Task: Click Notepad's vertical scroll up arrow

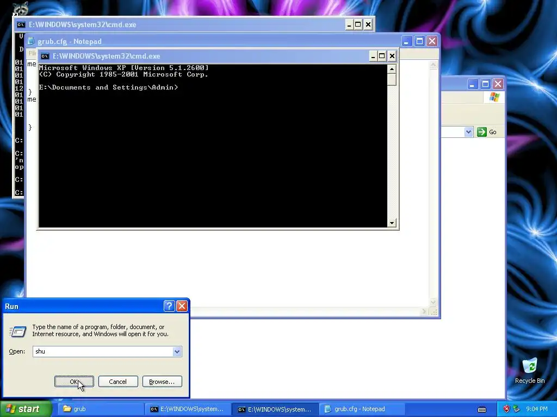Action: 434,65
